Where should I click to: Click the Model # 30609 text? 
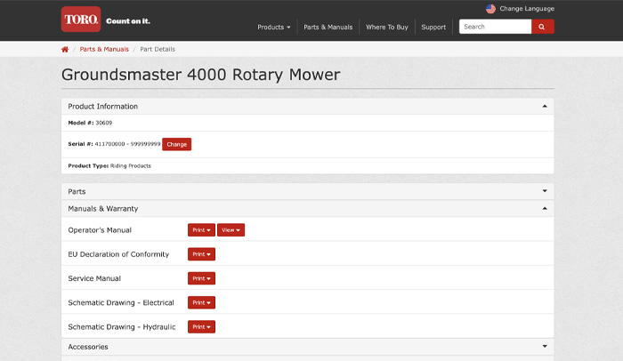coord(90,123)
